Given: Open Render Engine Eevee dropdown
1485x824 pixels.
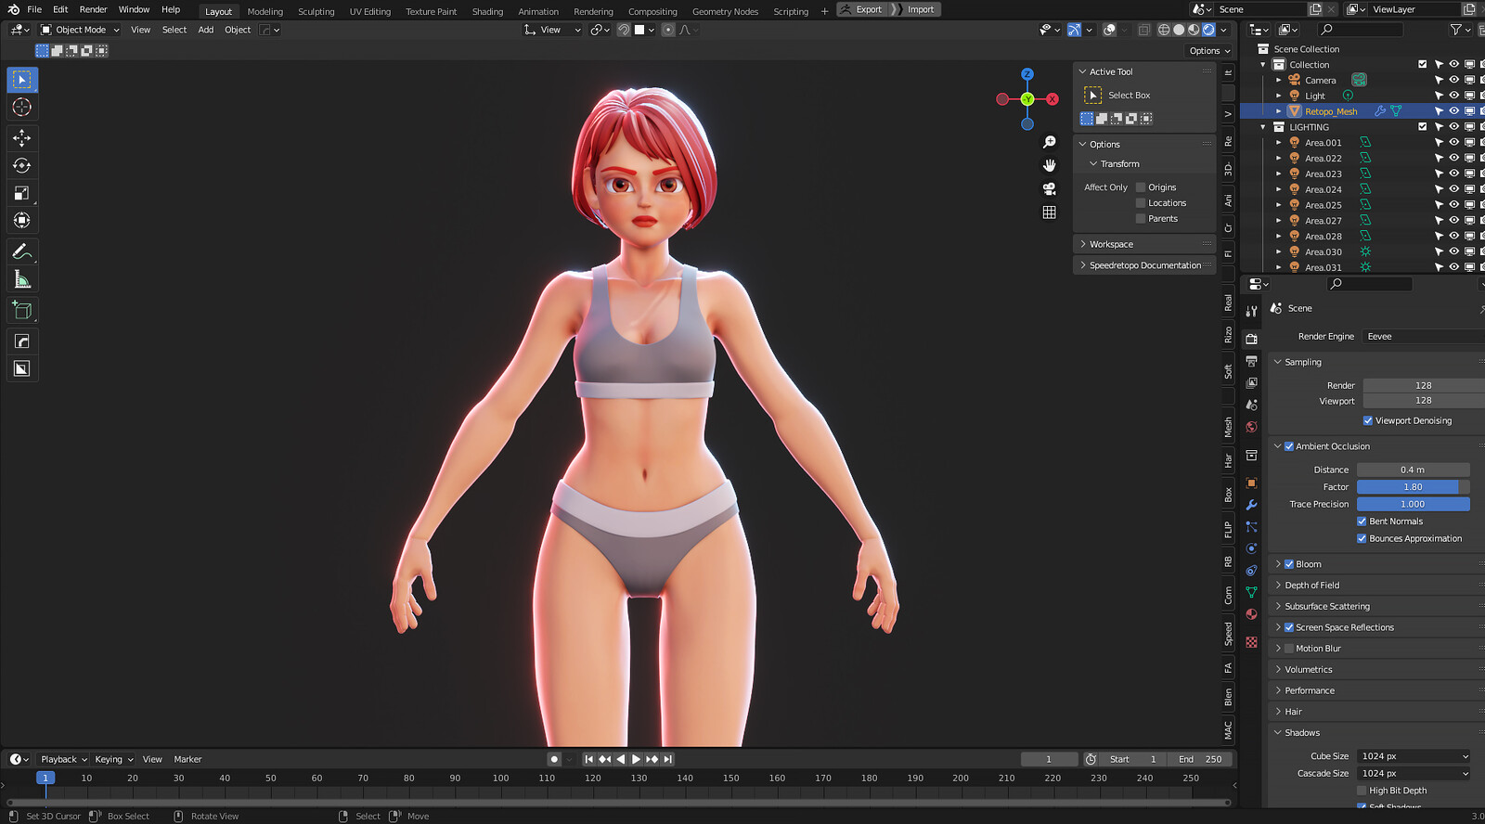Looking at the screenshot, I should 1424,337.
